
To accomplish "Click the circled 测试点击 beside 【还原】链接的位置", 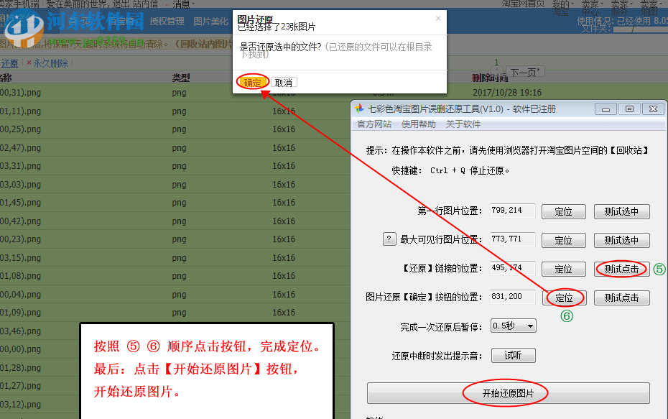I will point(622,269).
